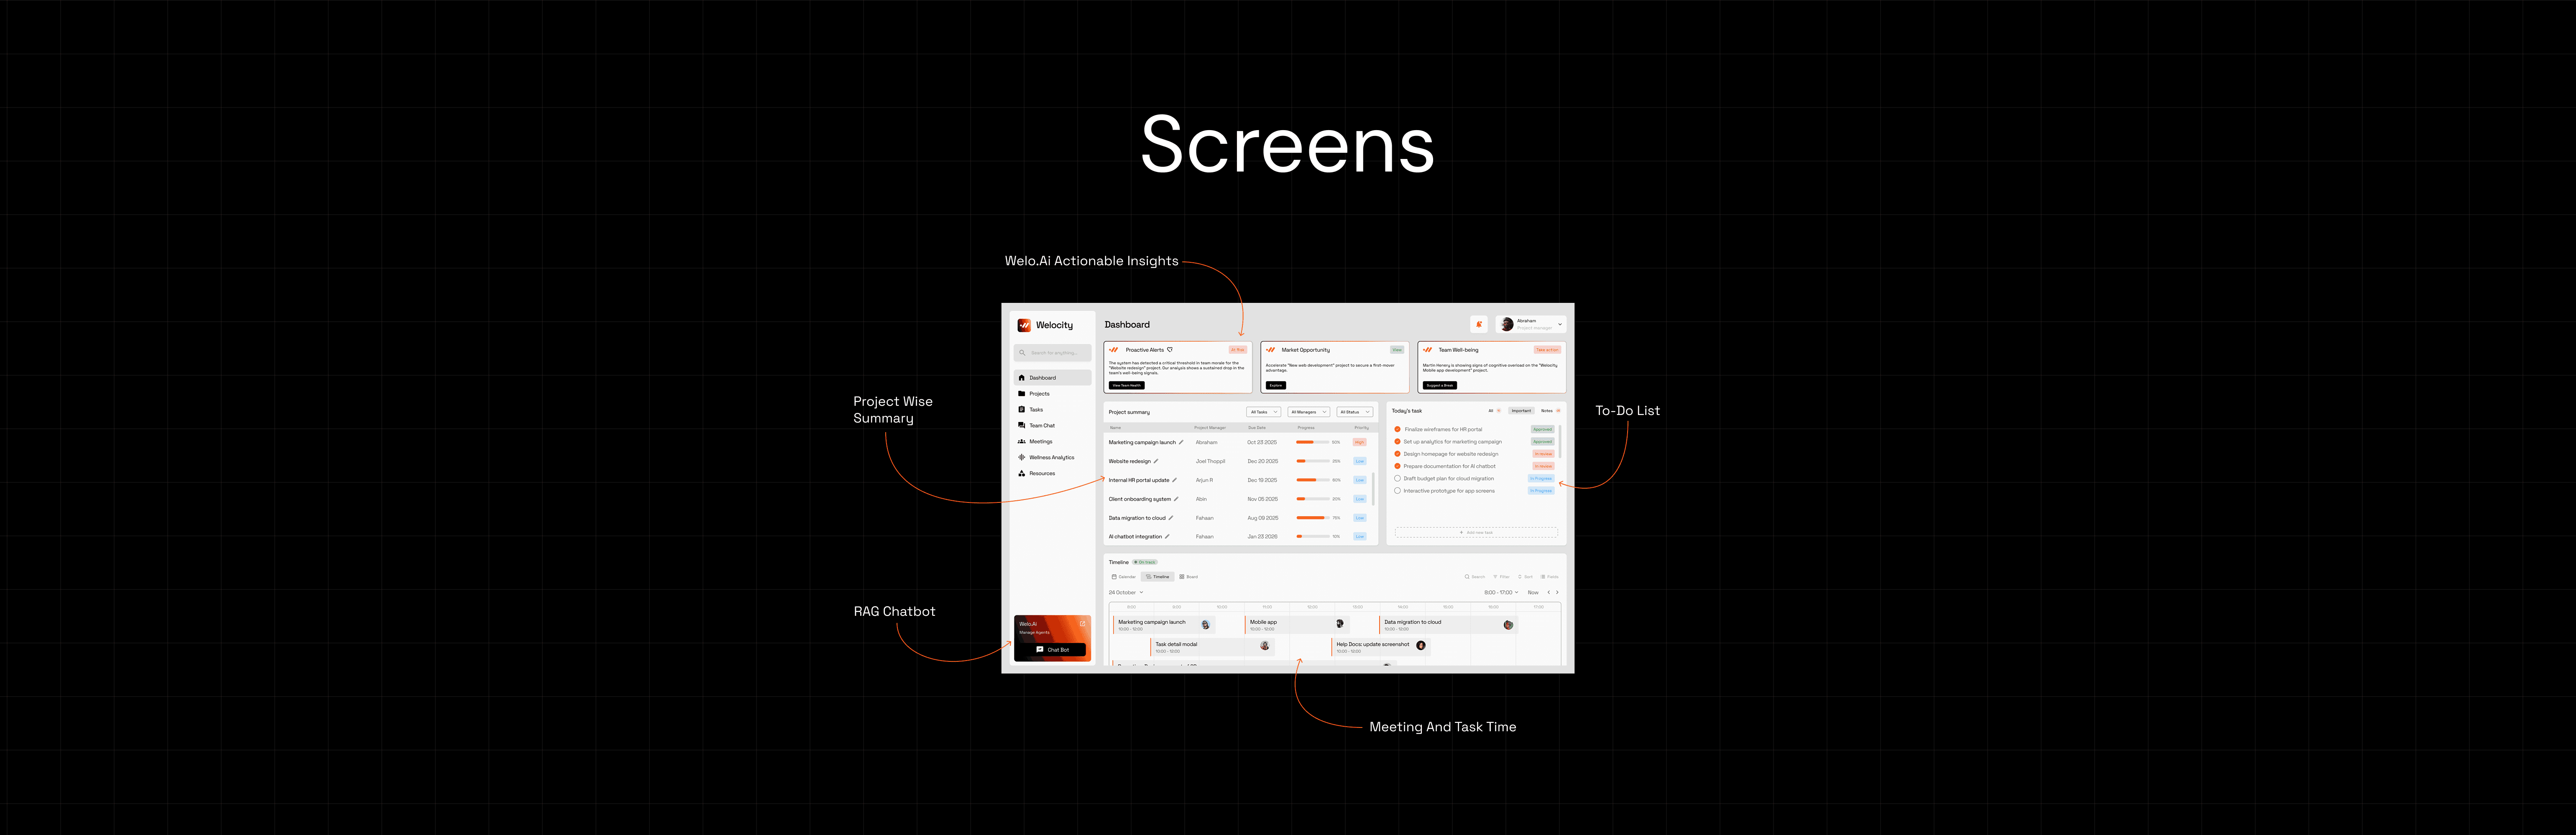Image resolution: width=2576 pixels, height=835 pixels.
Task: Click the notification bell icon
Action: point(1479,324)
